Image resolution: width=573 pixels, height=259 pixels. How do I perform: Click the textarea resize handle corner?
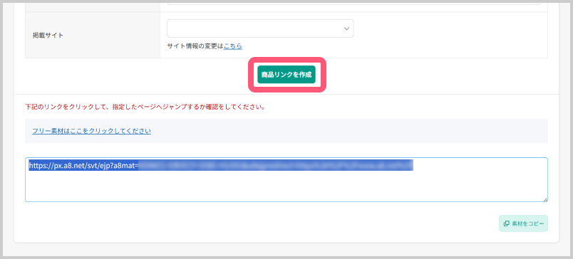pos(545,199)
